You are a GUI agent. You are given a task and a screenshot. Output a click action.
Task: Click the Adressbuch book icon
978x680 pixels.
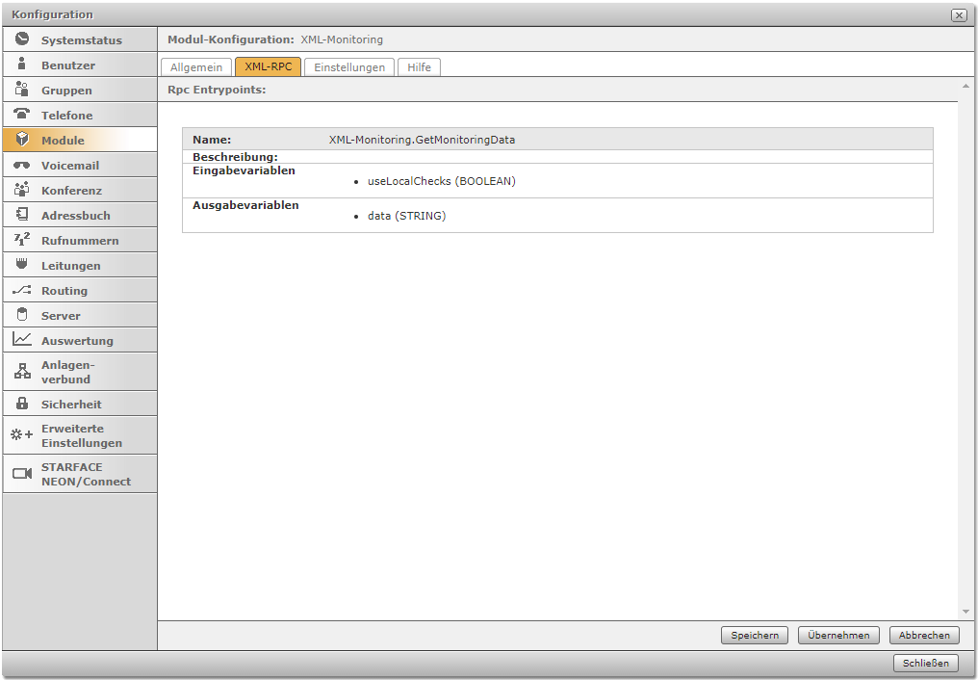coord(22,215)
